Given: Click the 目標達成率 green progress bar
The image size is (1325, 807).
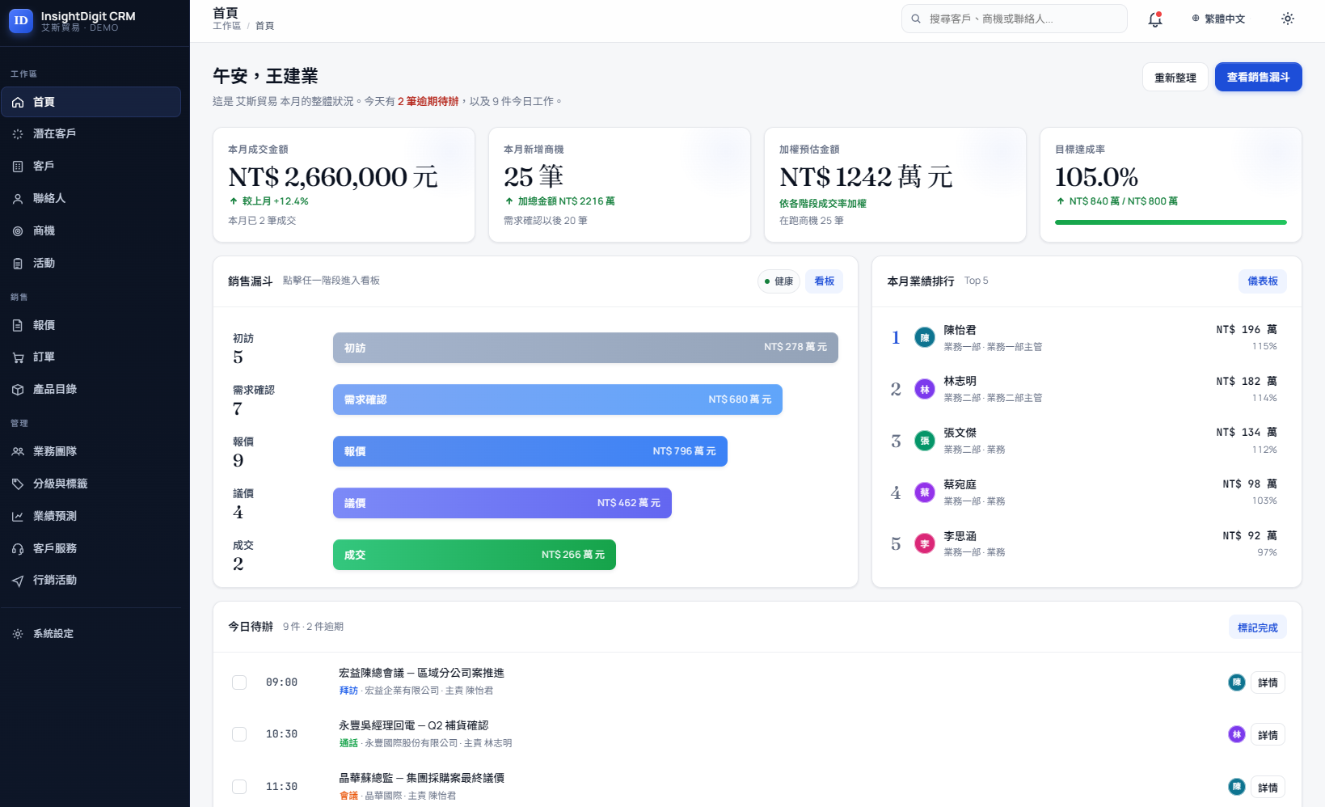Looking at the screenshot, I should point(1171,222).
